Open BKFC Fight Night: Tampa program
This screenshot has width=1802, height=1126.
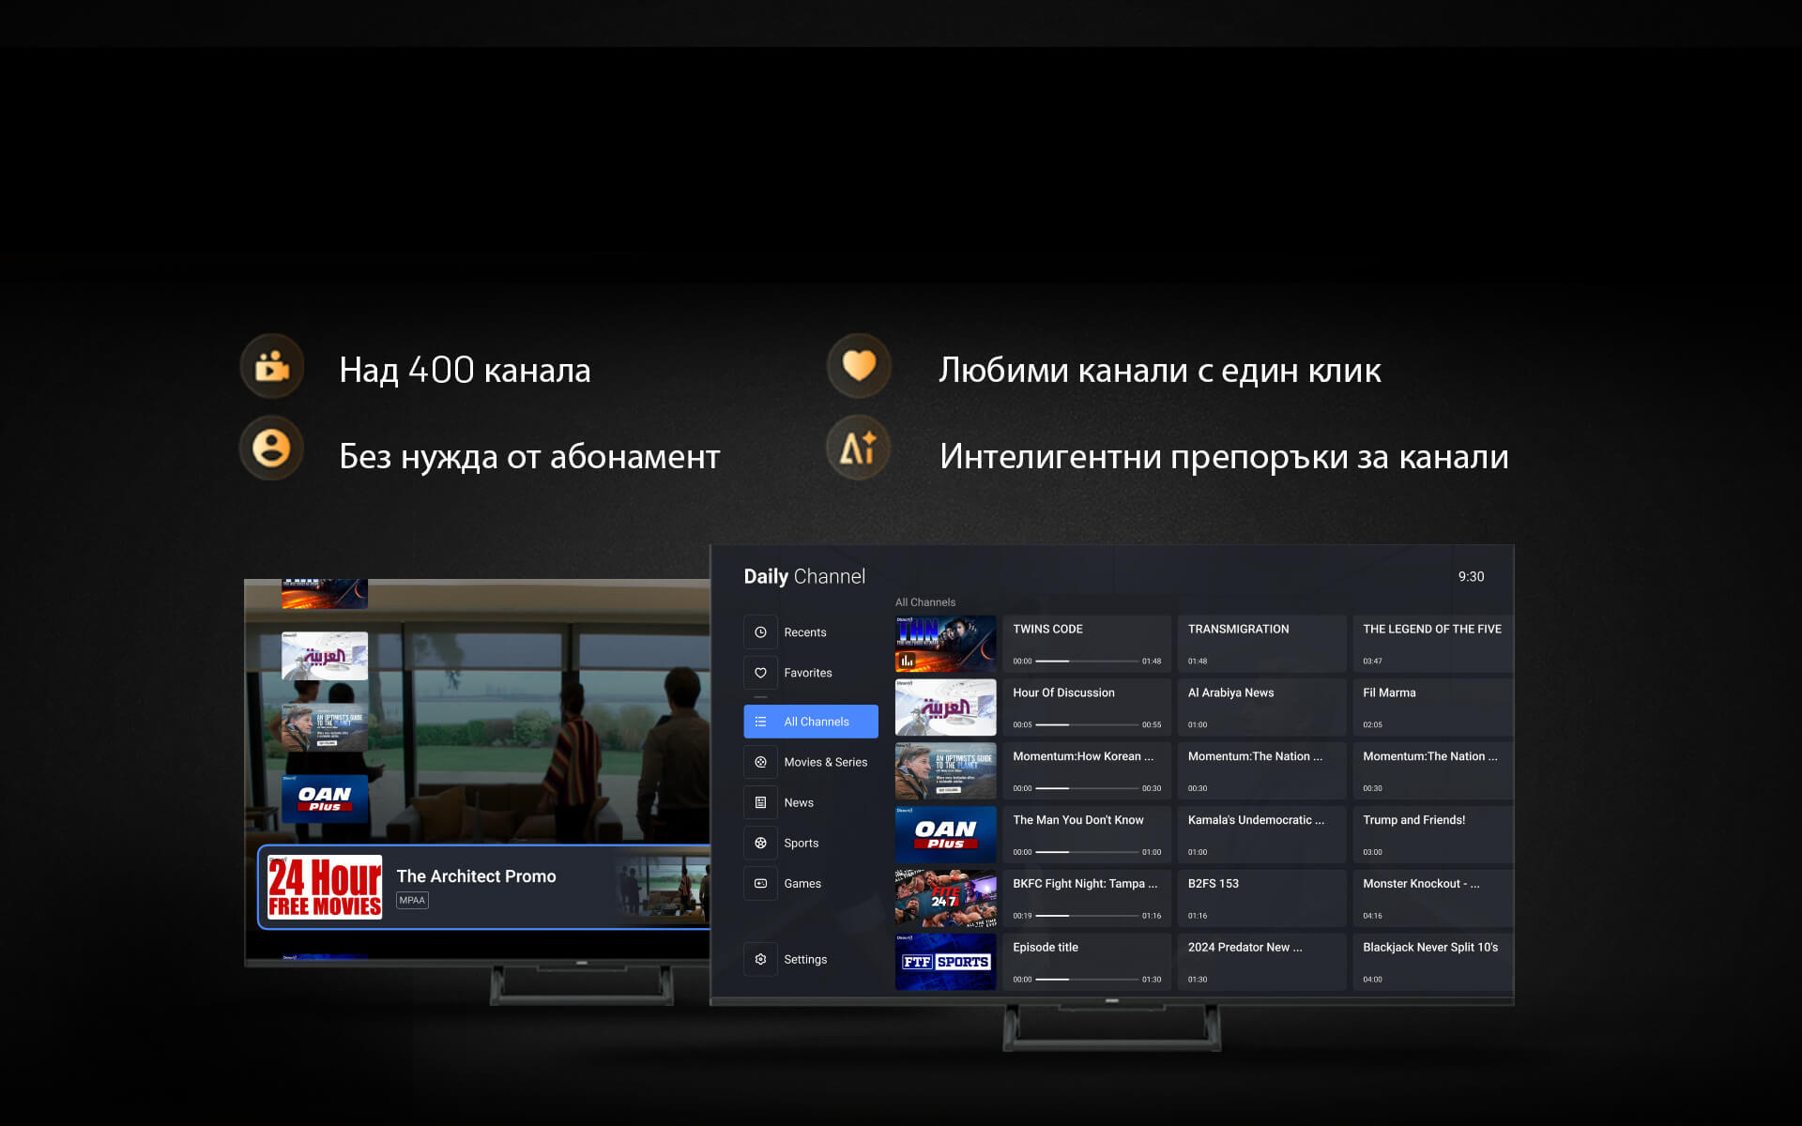(1087, 898)
